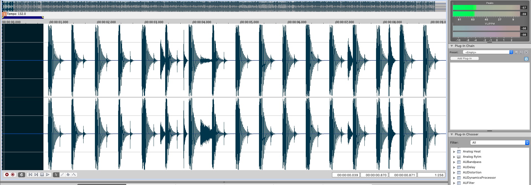Open the Preset dropdown showing Empty

[x=488, y=52]
